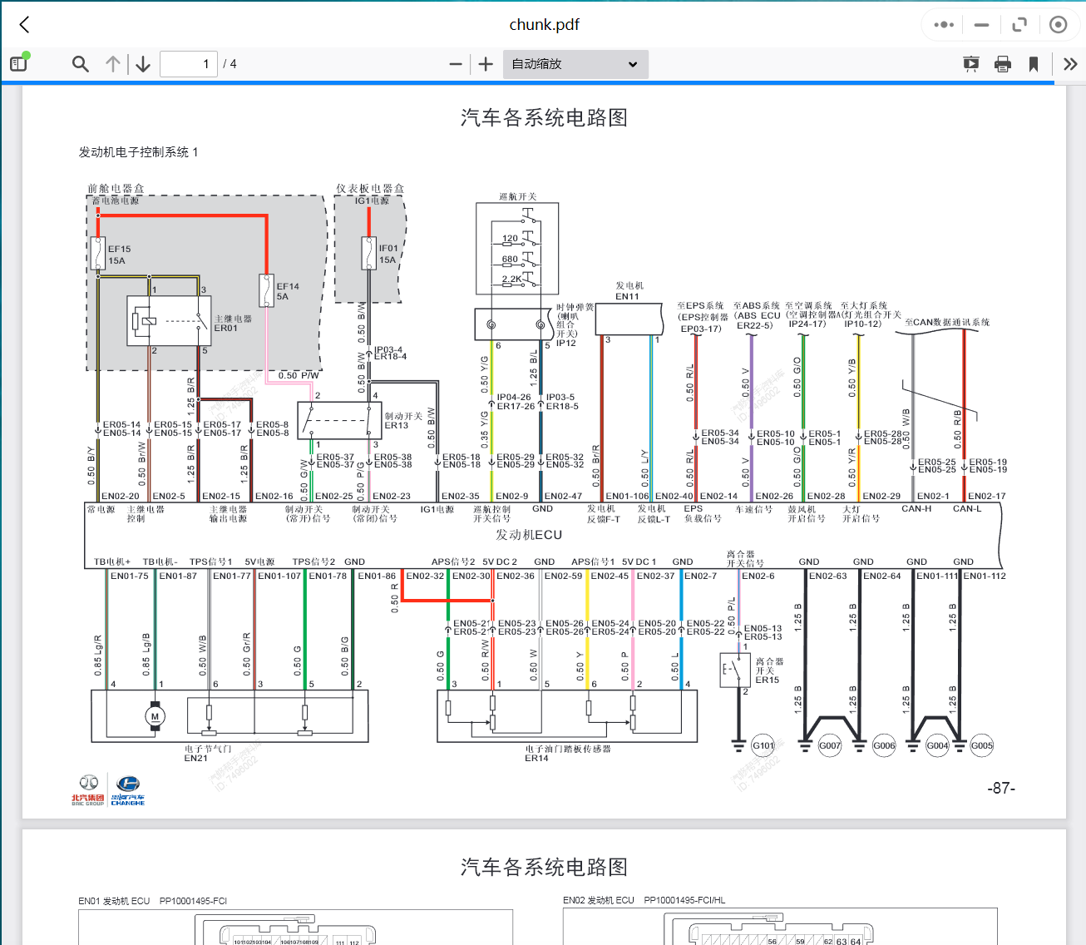This screenshot has width=1086, height=945.
Task: Go to the previous page
Action: 113,64
